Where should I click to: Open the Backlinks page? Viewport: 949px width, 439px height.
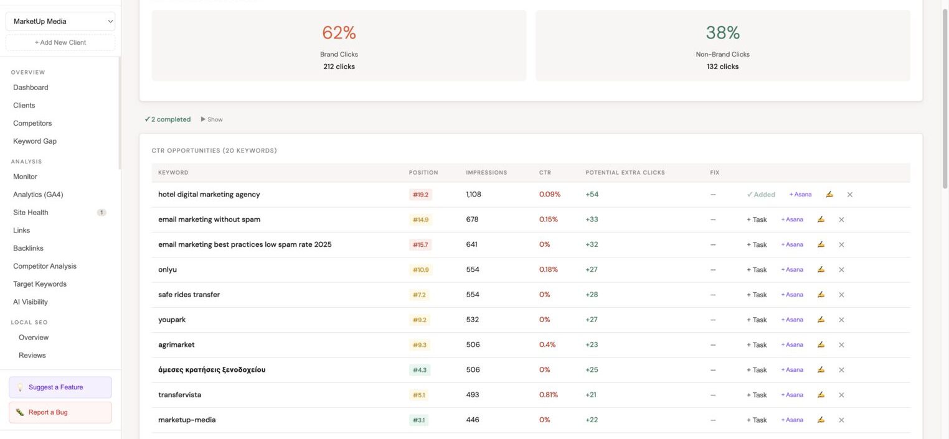click(28, 248)
